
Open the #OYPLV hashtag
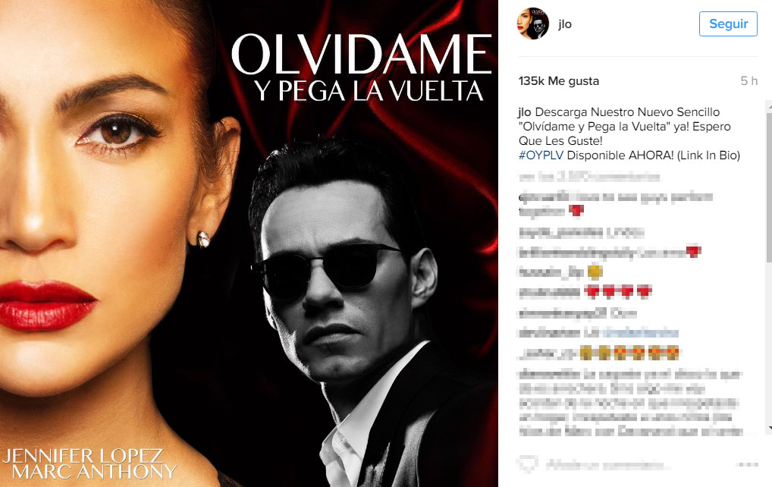[541, 155]
